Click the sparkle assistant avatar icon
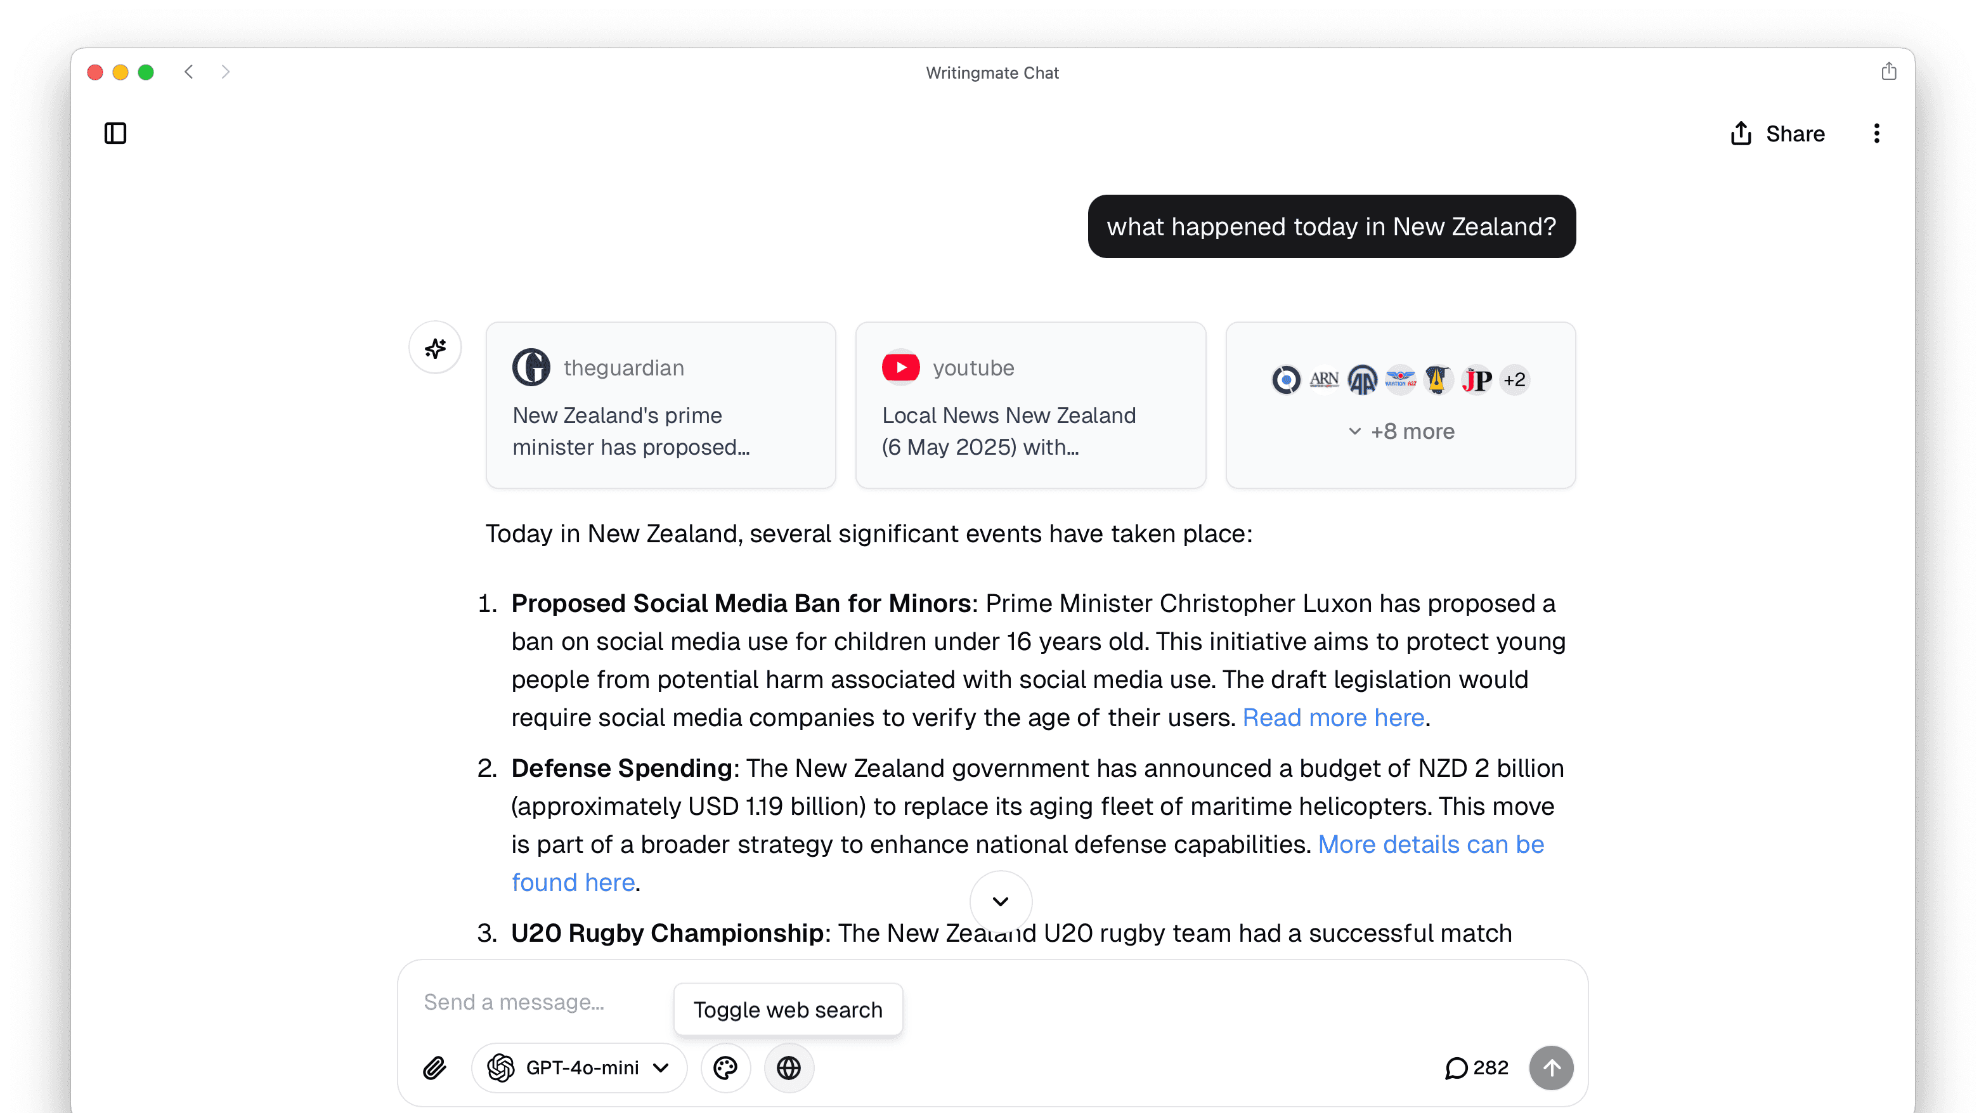The image size is (1986, 1113). (436, 348)
